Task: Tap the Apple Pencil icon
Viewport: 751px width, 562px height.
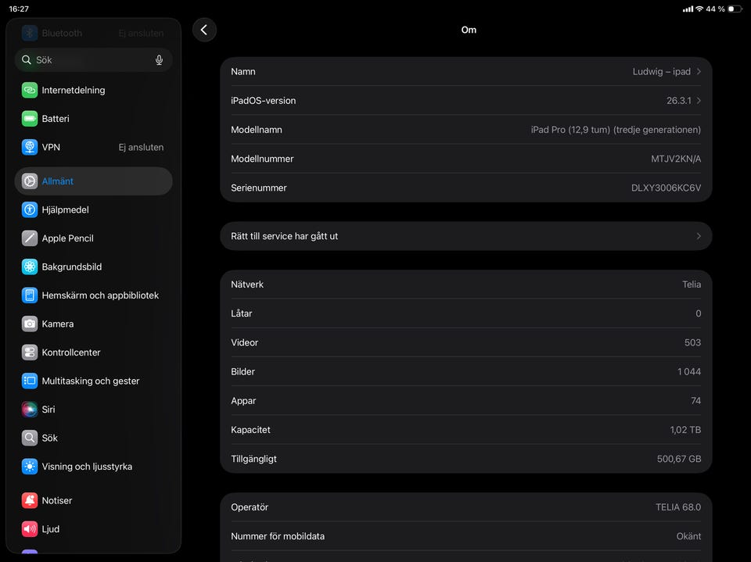Action: pos(30,238)
